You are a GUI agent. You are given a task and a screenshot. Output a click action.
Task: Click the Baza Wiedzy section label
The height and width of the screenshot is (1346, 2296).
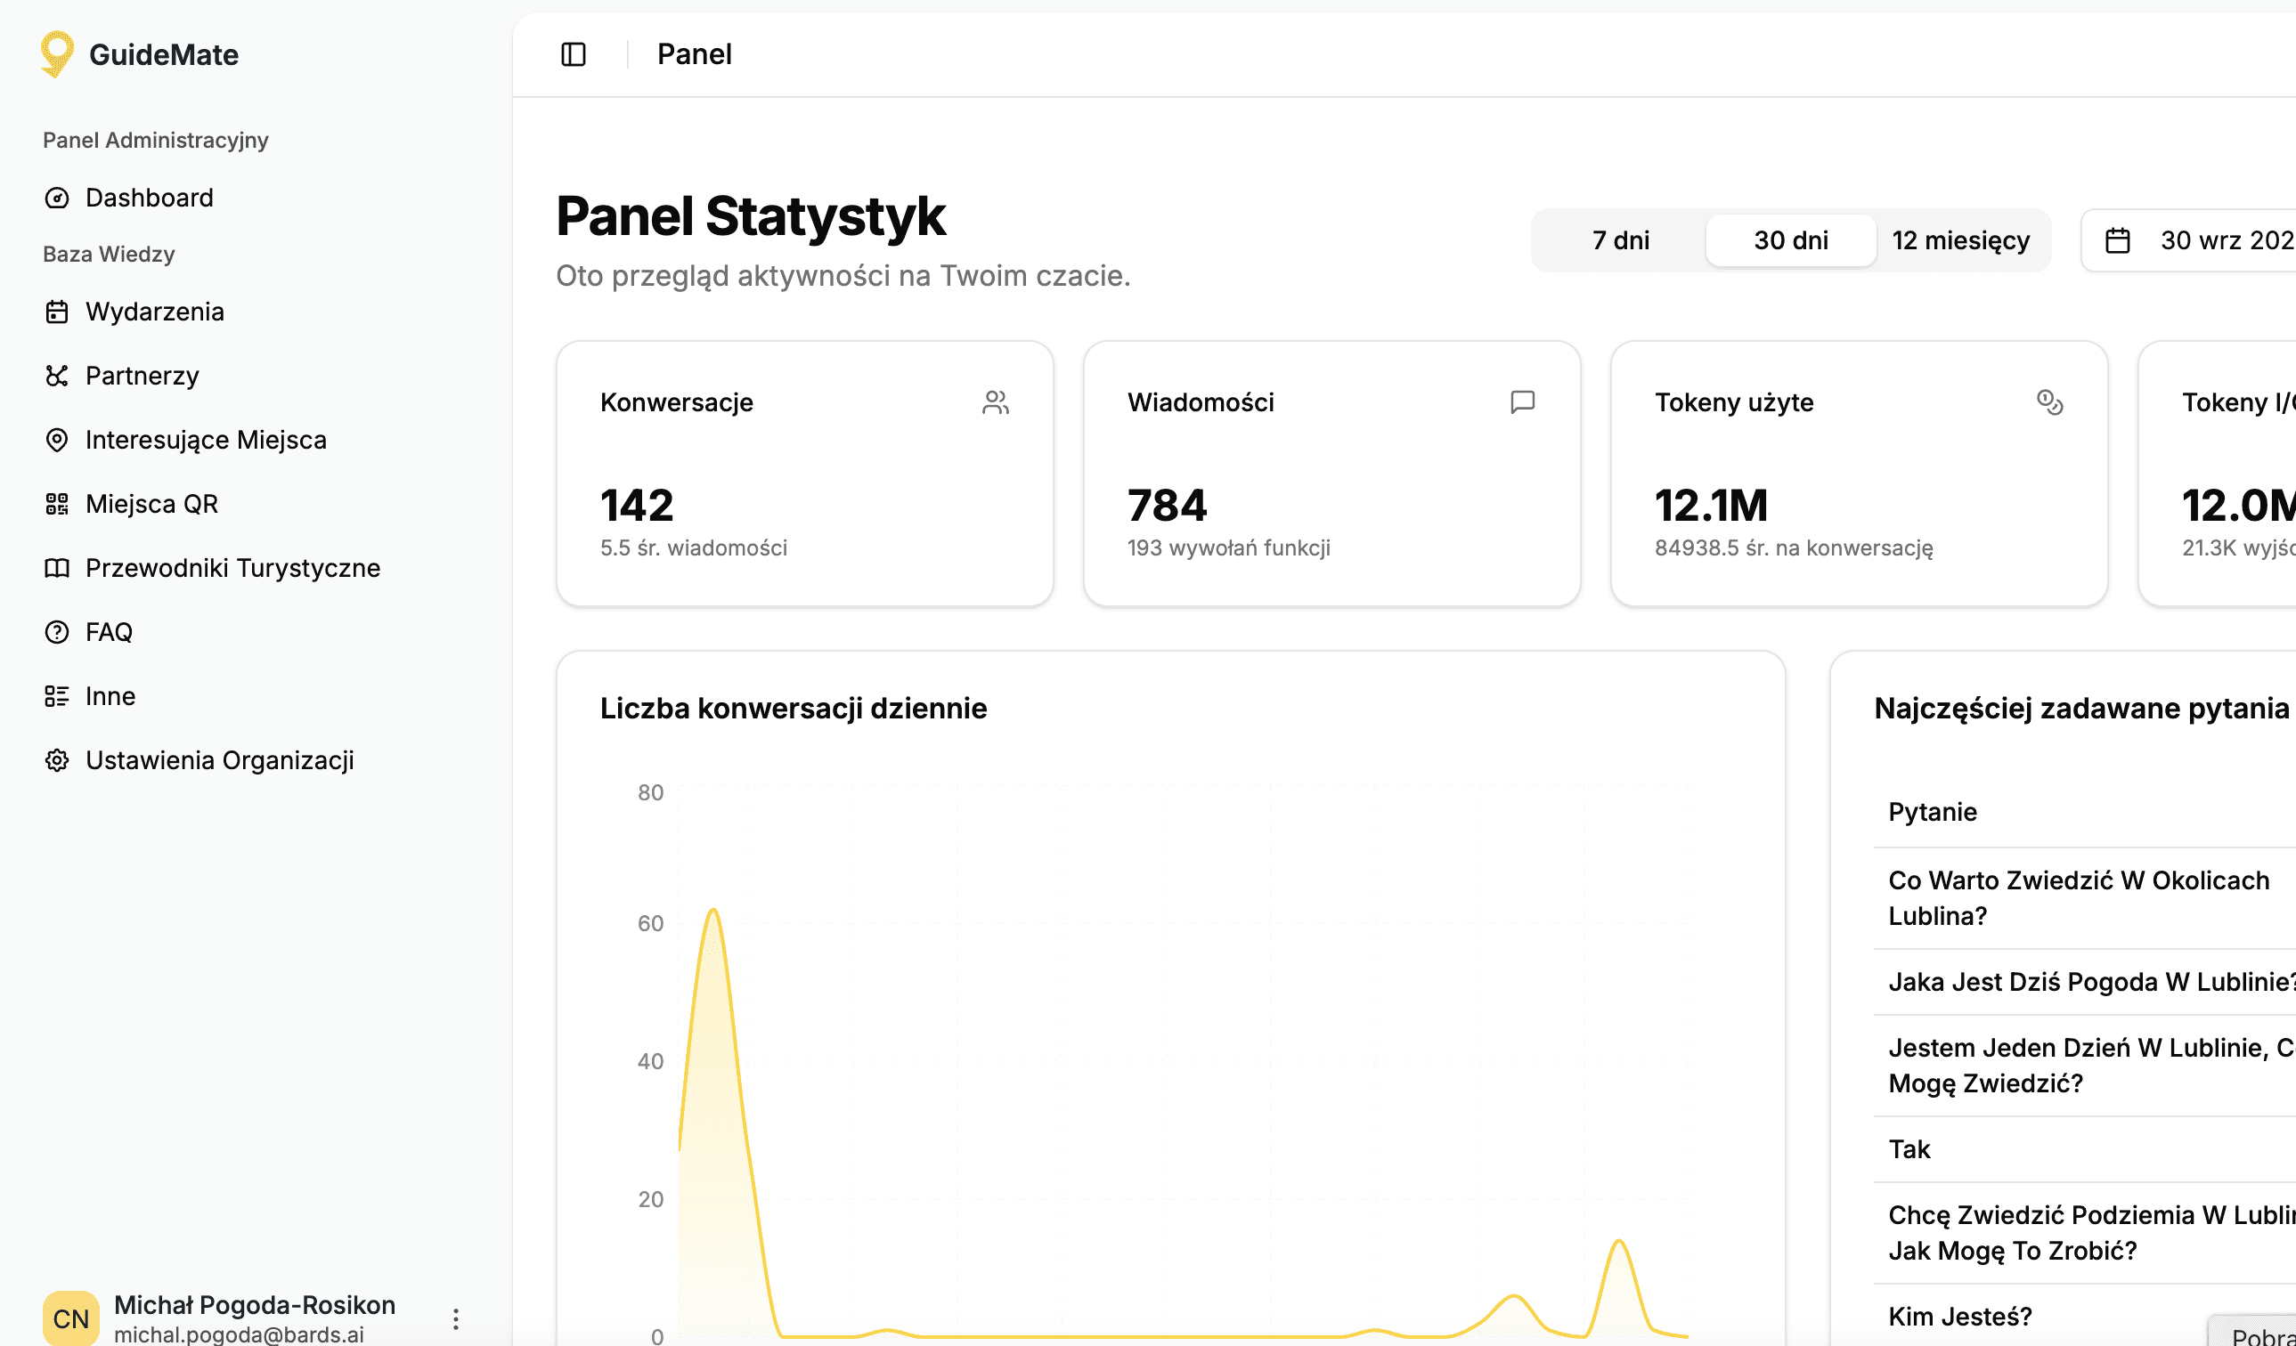coord(110,254)
